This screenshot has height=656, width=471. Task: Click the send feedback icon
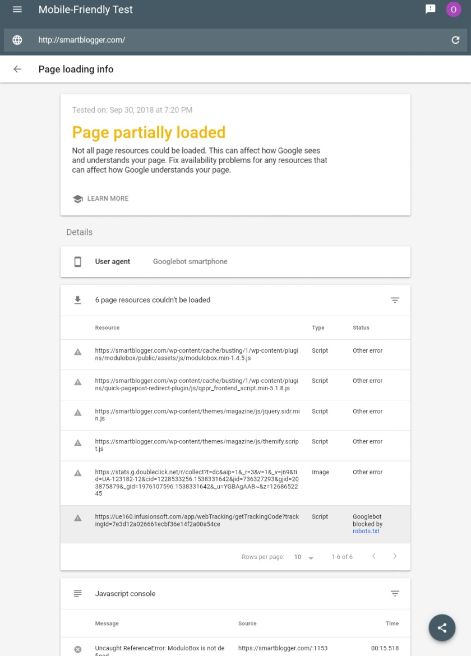pos(430,9)
